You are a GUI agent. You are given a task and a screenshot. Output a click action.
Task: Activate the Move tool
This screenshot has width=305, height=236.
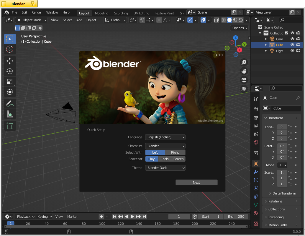10,61
